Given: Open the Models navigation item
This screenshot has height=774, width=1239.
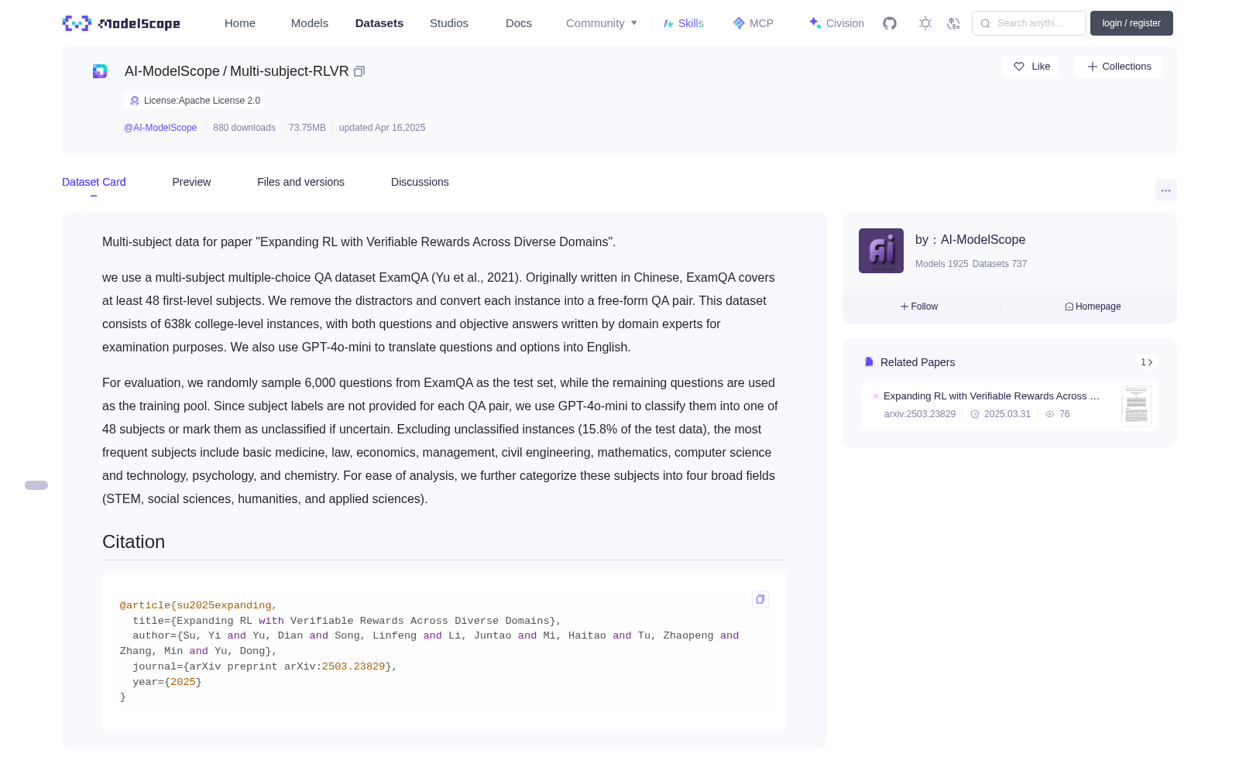Looking at the screenshot, I should [310, 23].
